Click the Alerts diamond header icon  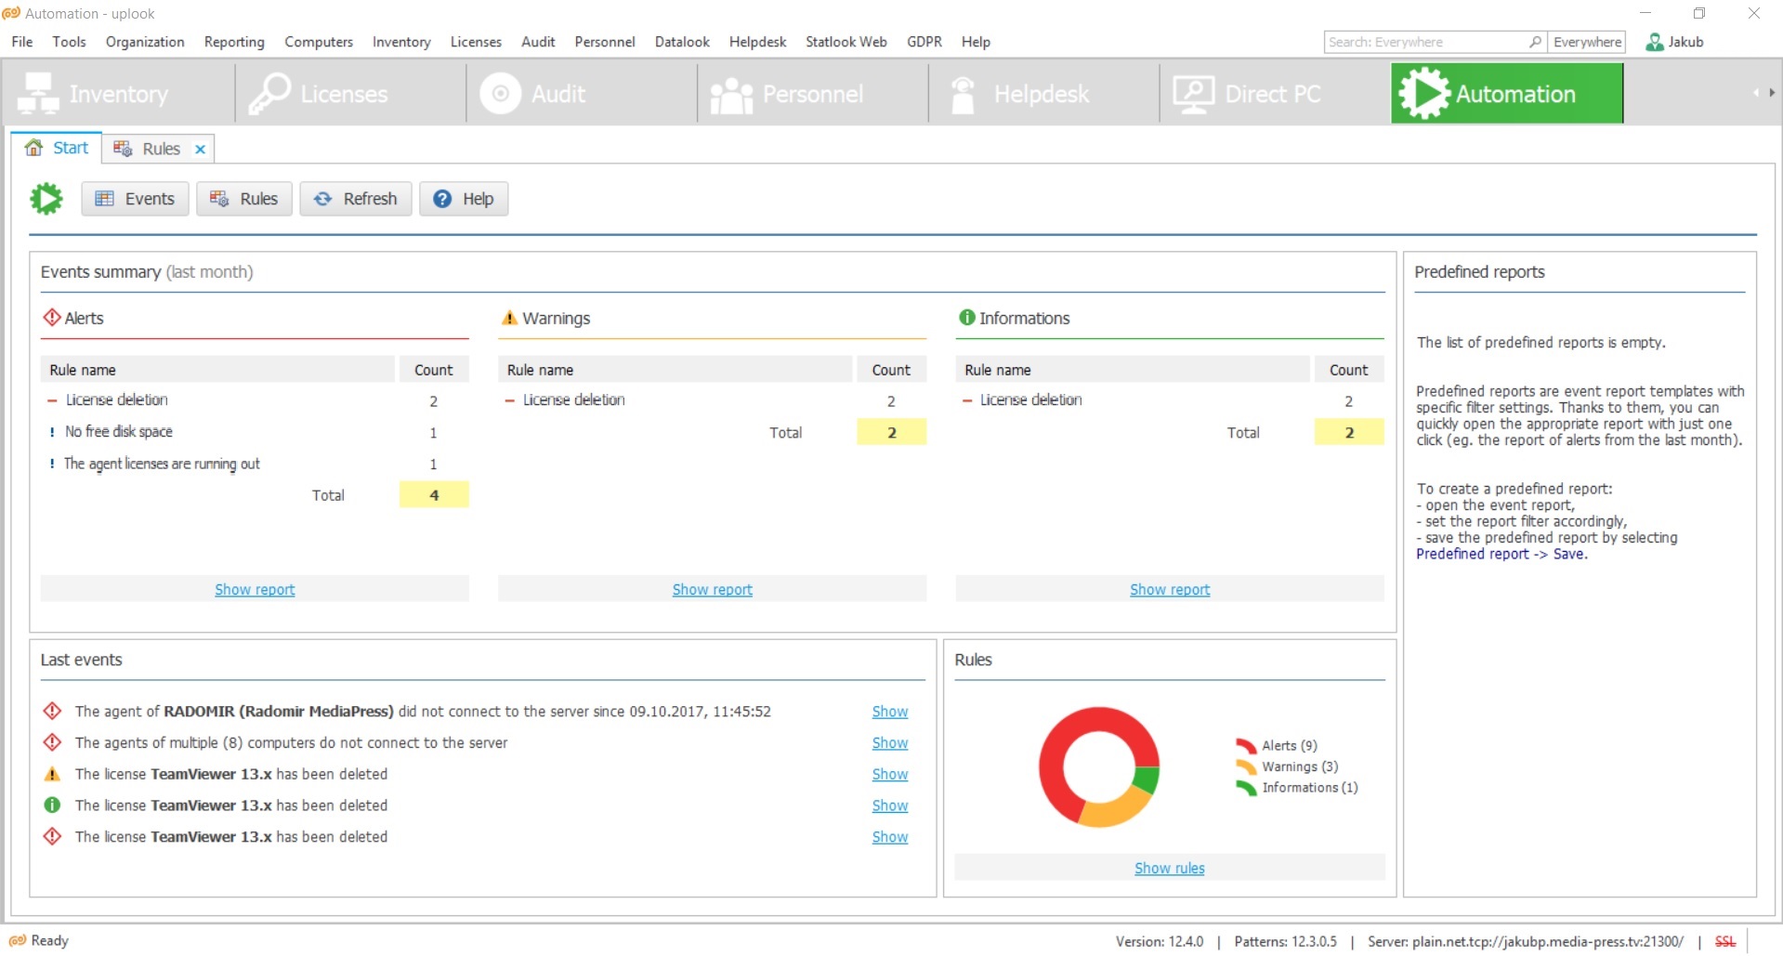coord(52,318)
